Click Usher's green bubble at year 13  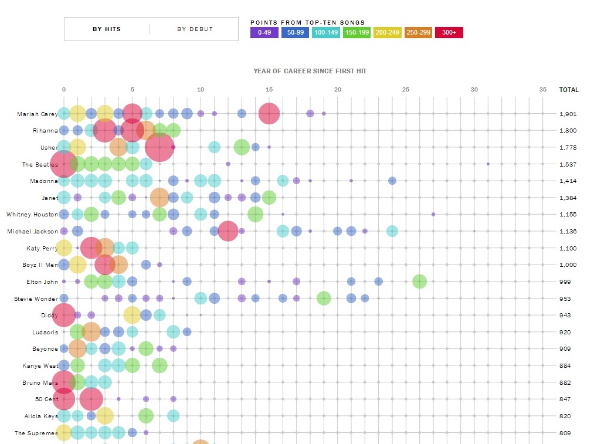tap(242, 147)
